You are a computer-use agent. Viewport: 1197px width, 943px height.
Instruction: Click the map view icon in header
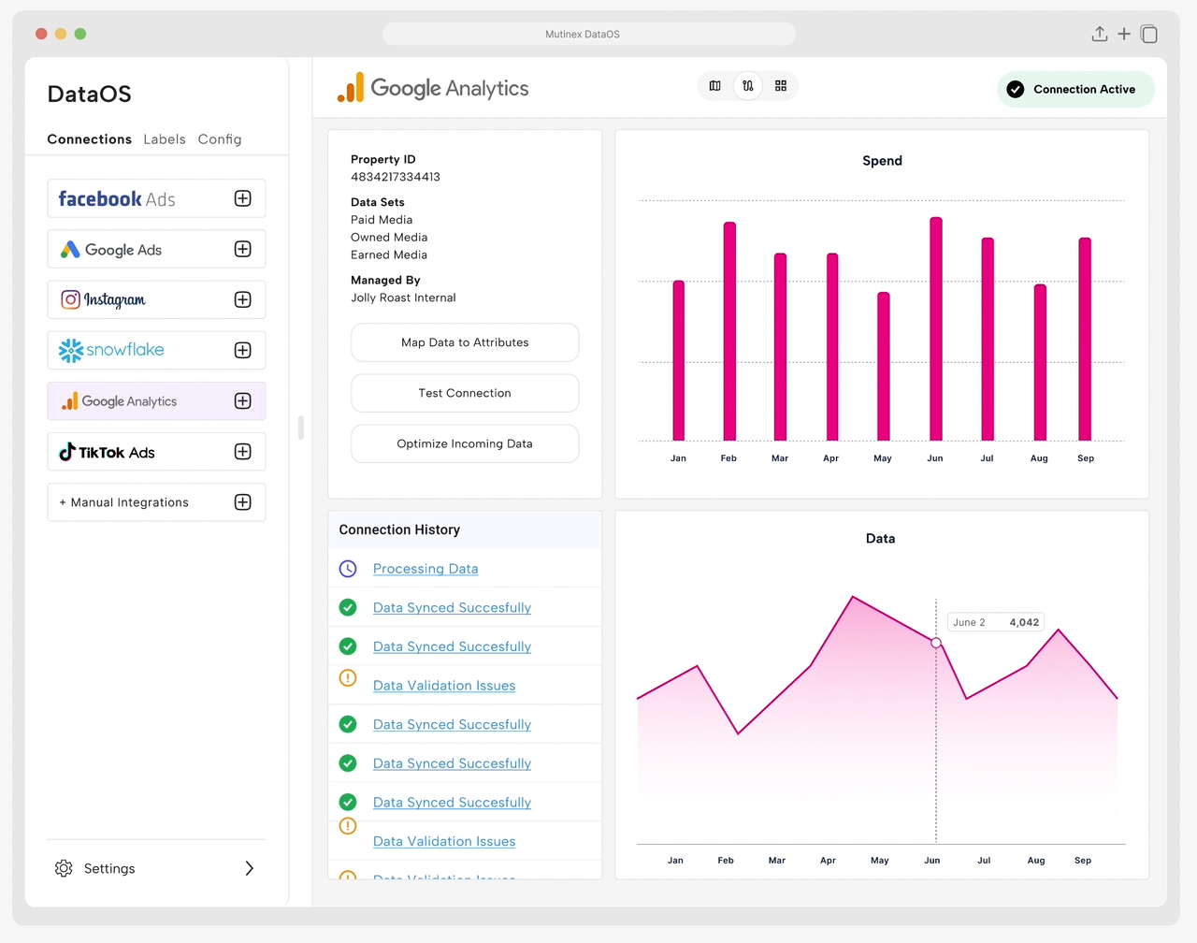(x=714, y=86)
